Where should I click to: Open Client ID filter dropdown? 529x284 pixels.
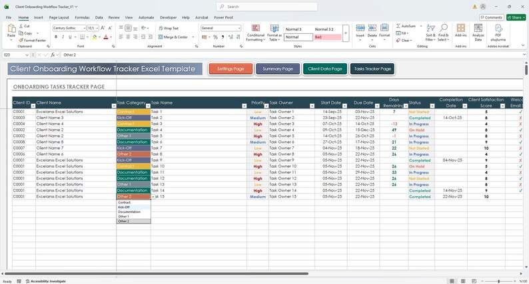click(33, 106)
